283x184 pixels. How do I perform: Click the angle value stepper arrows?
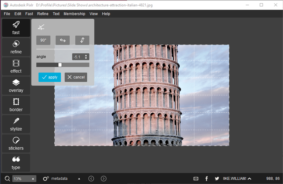click(86, 57)
